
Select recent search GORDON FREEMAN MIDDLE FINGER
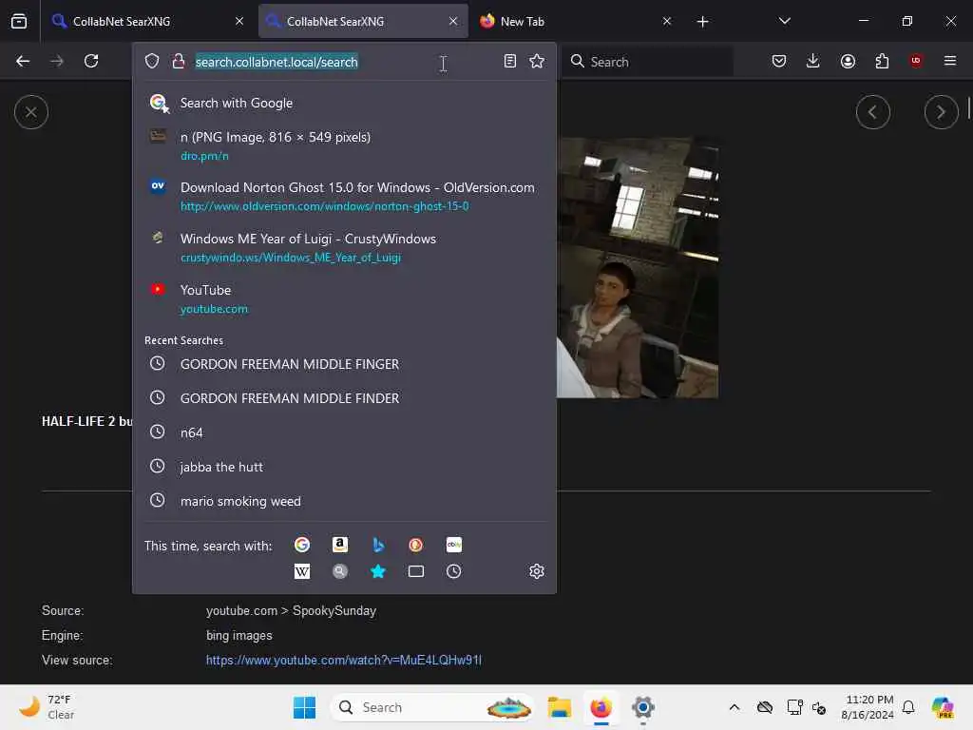pos(344,364)
